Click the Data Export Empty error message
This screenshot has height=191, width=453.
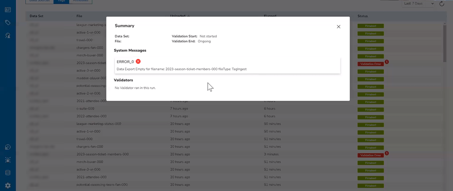[x=181, y=69]
